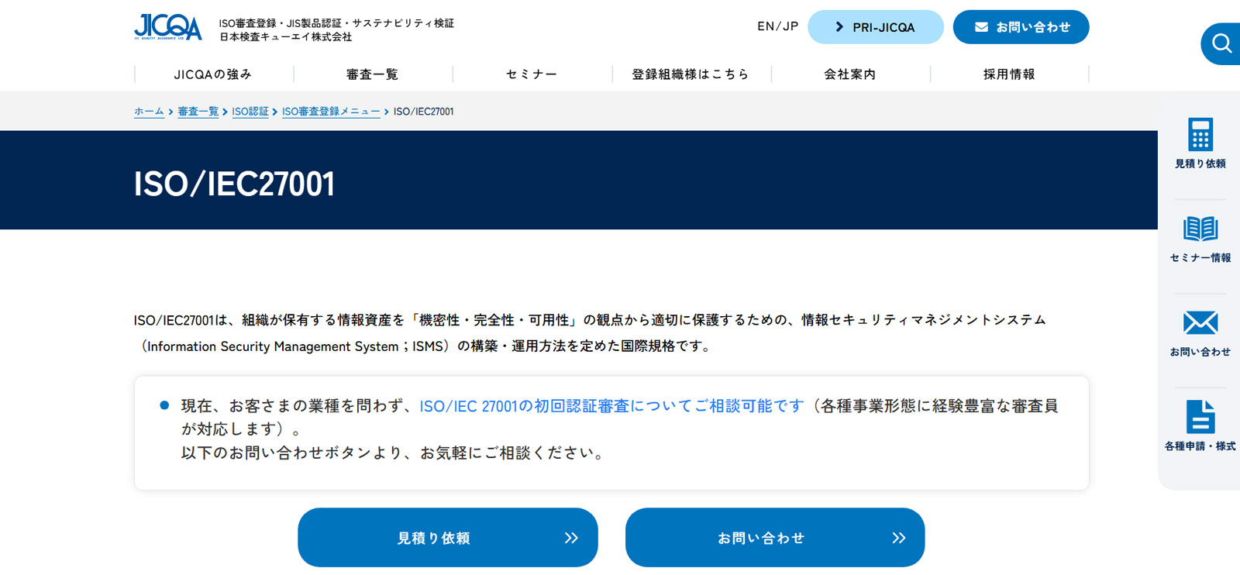The image size is (1240, 575).
Task: Click the open book icon for セミナー情報
Action: [x=1200, y=229]
